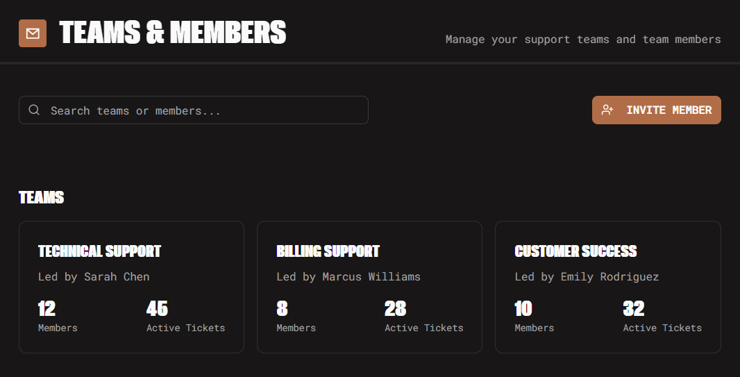Open the Billing Support team card
740x377 pixels.
(369, 287)
